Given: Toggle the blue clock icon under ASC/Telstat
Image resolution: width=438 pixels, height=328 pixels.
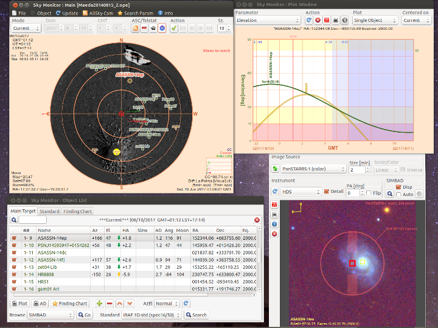Looking at the screenshot, I should pos(162,28).
